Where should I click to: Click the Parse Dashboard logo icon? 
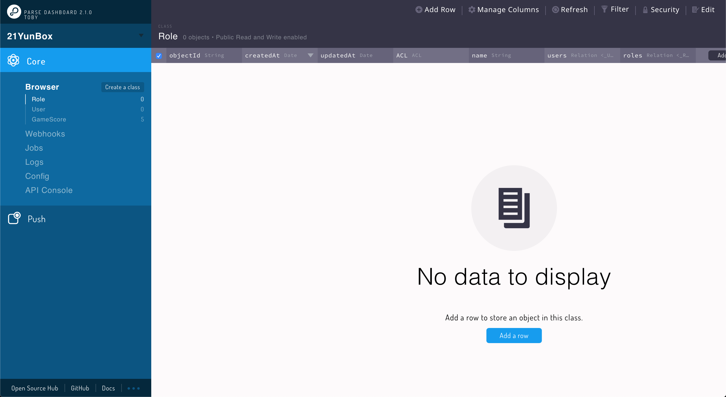[x=14, y=12]
